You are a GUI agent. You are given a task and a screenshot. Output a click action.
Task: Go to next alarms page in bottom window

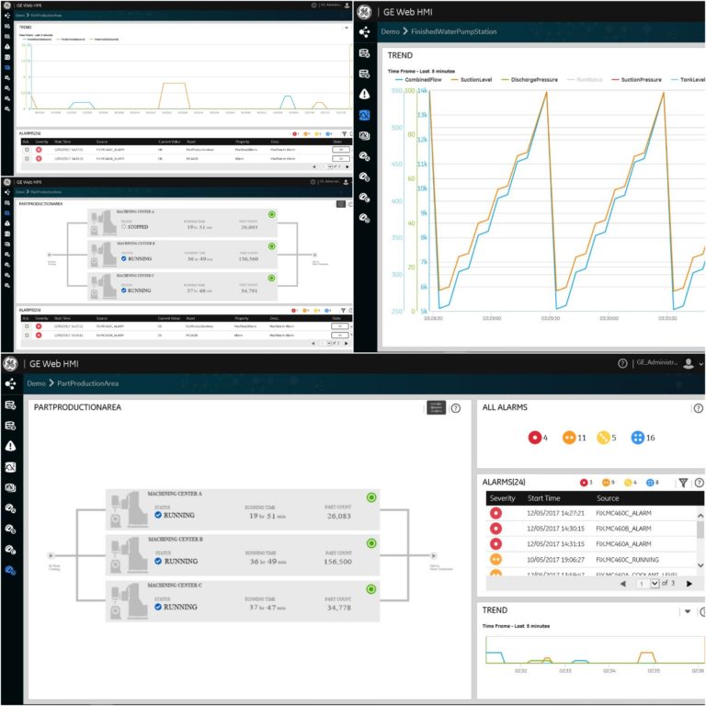(x=689, y=584)
